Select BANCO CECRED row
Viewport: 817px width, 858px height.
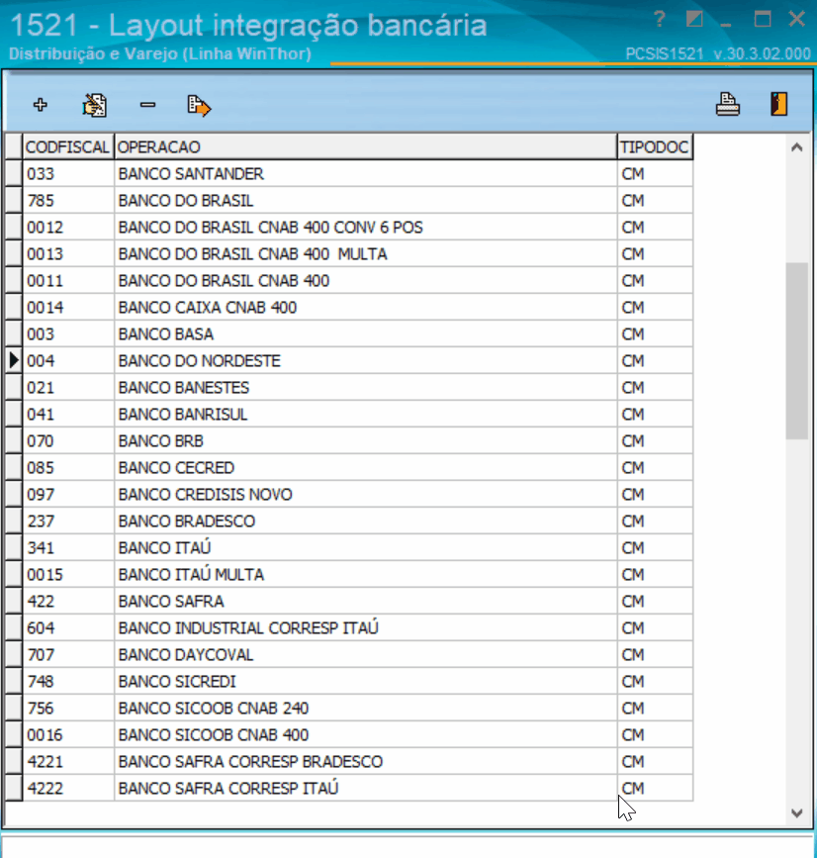(x=349, y=468)
